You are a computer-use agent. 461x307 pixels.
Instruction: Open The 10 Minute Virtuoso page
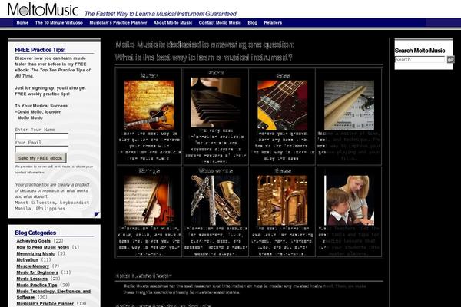click(x=59, y=22)
